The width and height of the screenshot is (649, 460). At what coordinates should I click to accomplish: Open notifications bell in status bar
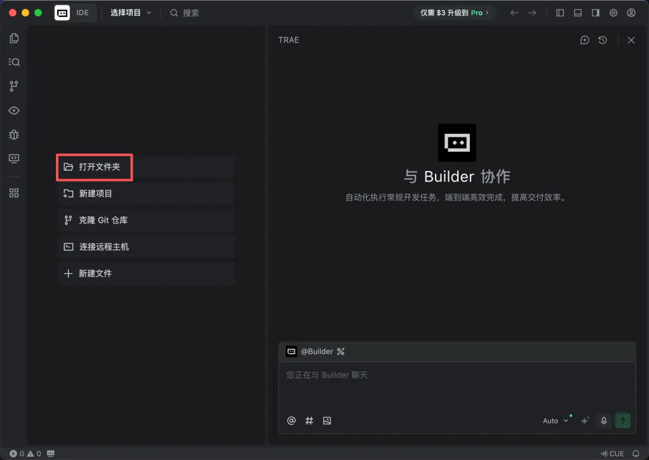636,454
